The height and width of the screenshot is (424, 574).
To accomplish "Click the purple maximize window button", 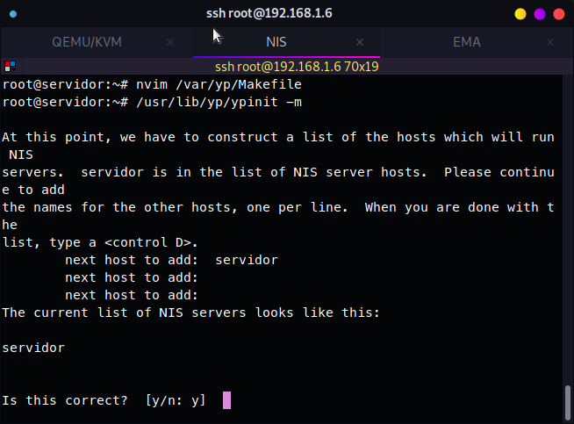I will (540, 14).
